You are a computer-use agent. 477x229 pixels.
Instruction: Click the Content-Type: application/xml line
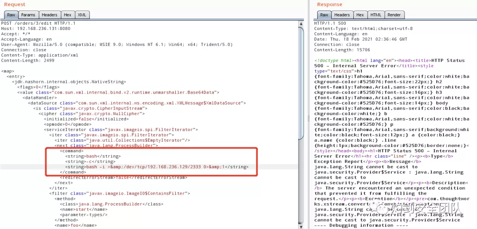click(40, 55)
